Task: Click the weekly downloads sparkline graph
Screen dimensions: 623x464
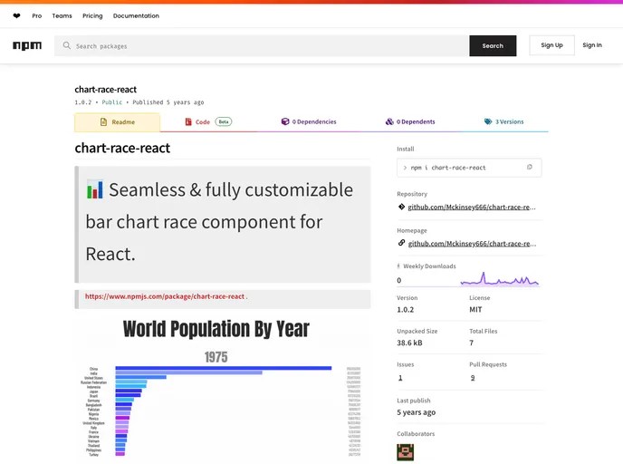Action: (500, 279)
